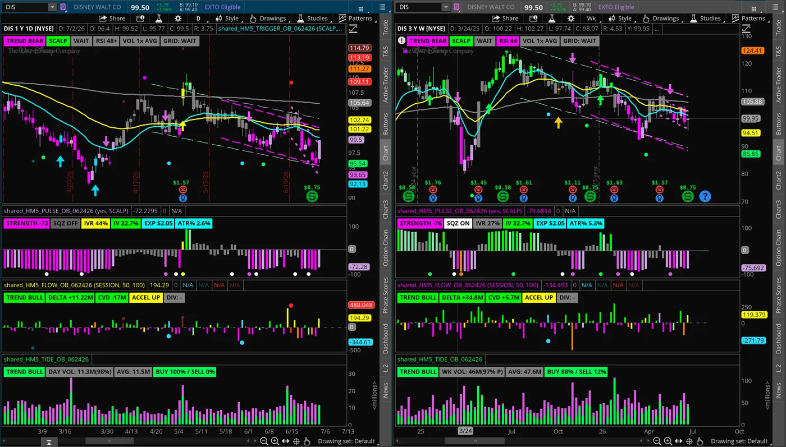Open the left chart's symbol dropdown arrow
Image resolution: width=786 pixels, height=447 pixels.
coord(52,7)
